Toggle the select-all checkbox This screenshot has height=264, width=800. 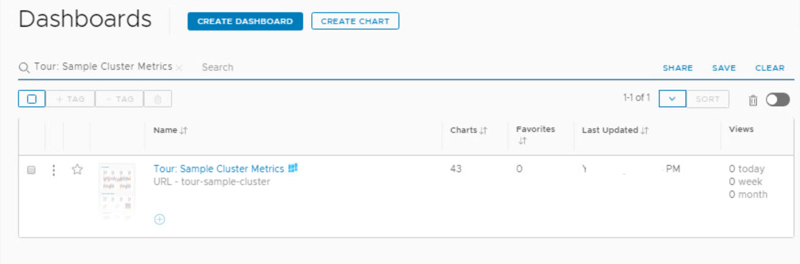pos(32,99)
